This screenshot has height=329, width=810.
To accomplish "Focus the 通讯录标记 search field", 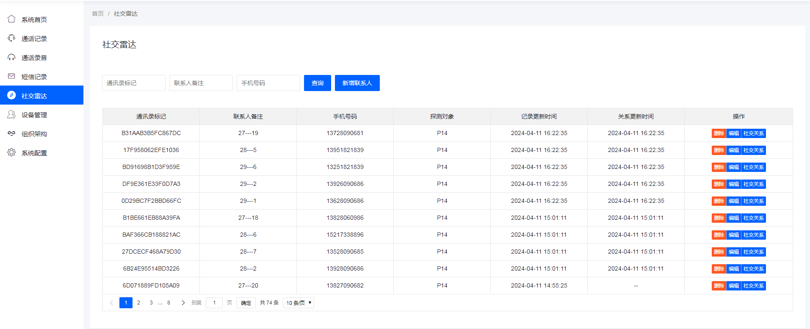I will coord(133,83).
